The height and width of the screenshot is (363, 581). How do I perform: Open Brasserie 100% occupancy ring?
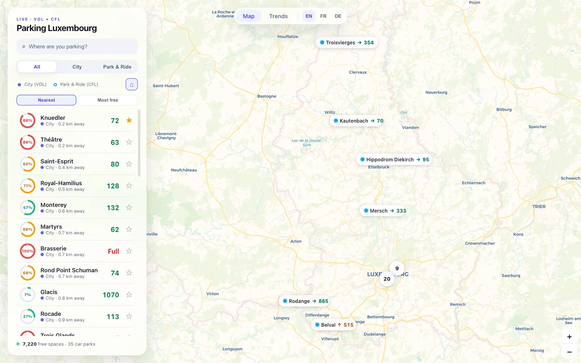coord(27,251)
